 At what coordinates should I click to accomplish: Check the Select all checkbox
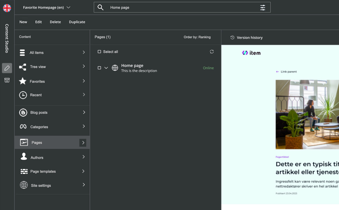click(x=99, y=52)
